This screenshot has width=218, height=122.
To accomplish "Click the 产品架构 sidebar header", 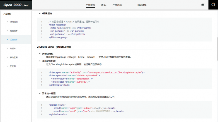I will tap(7, 14).
